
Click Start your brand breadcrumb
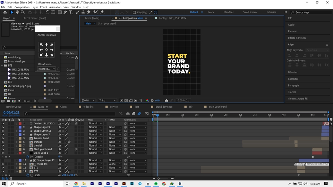click(107, 24)
